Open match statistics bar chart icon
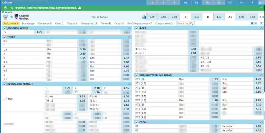Viewport: 265px width, 133px height. coord(144,17)
